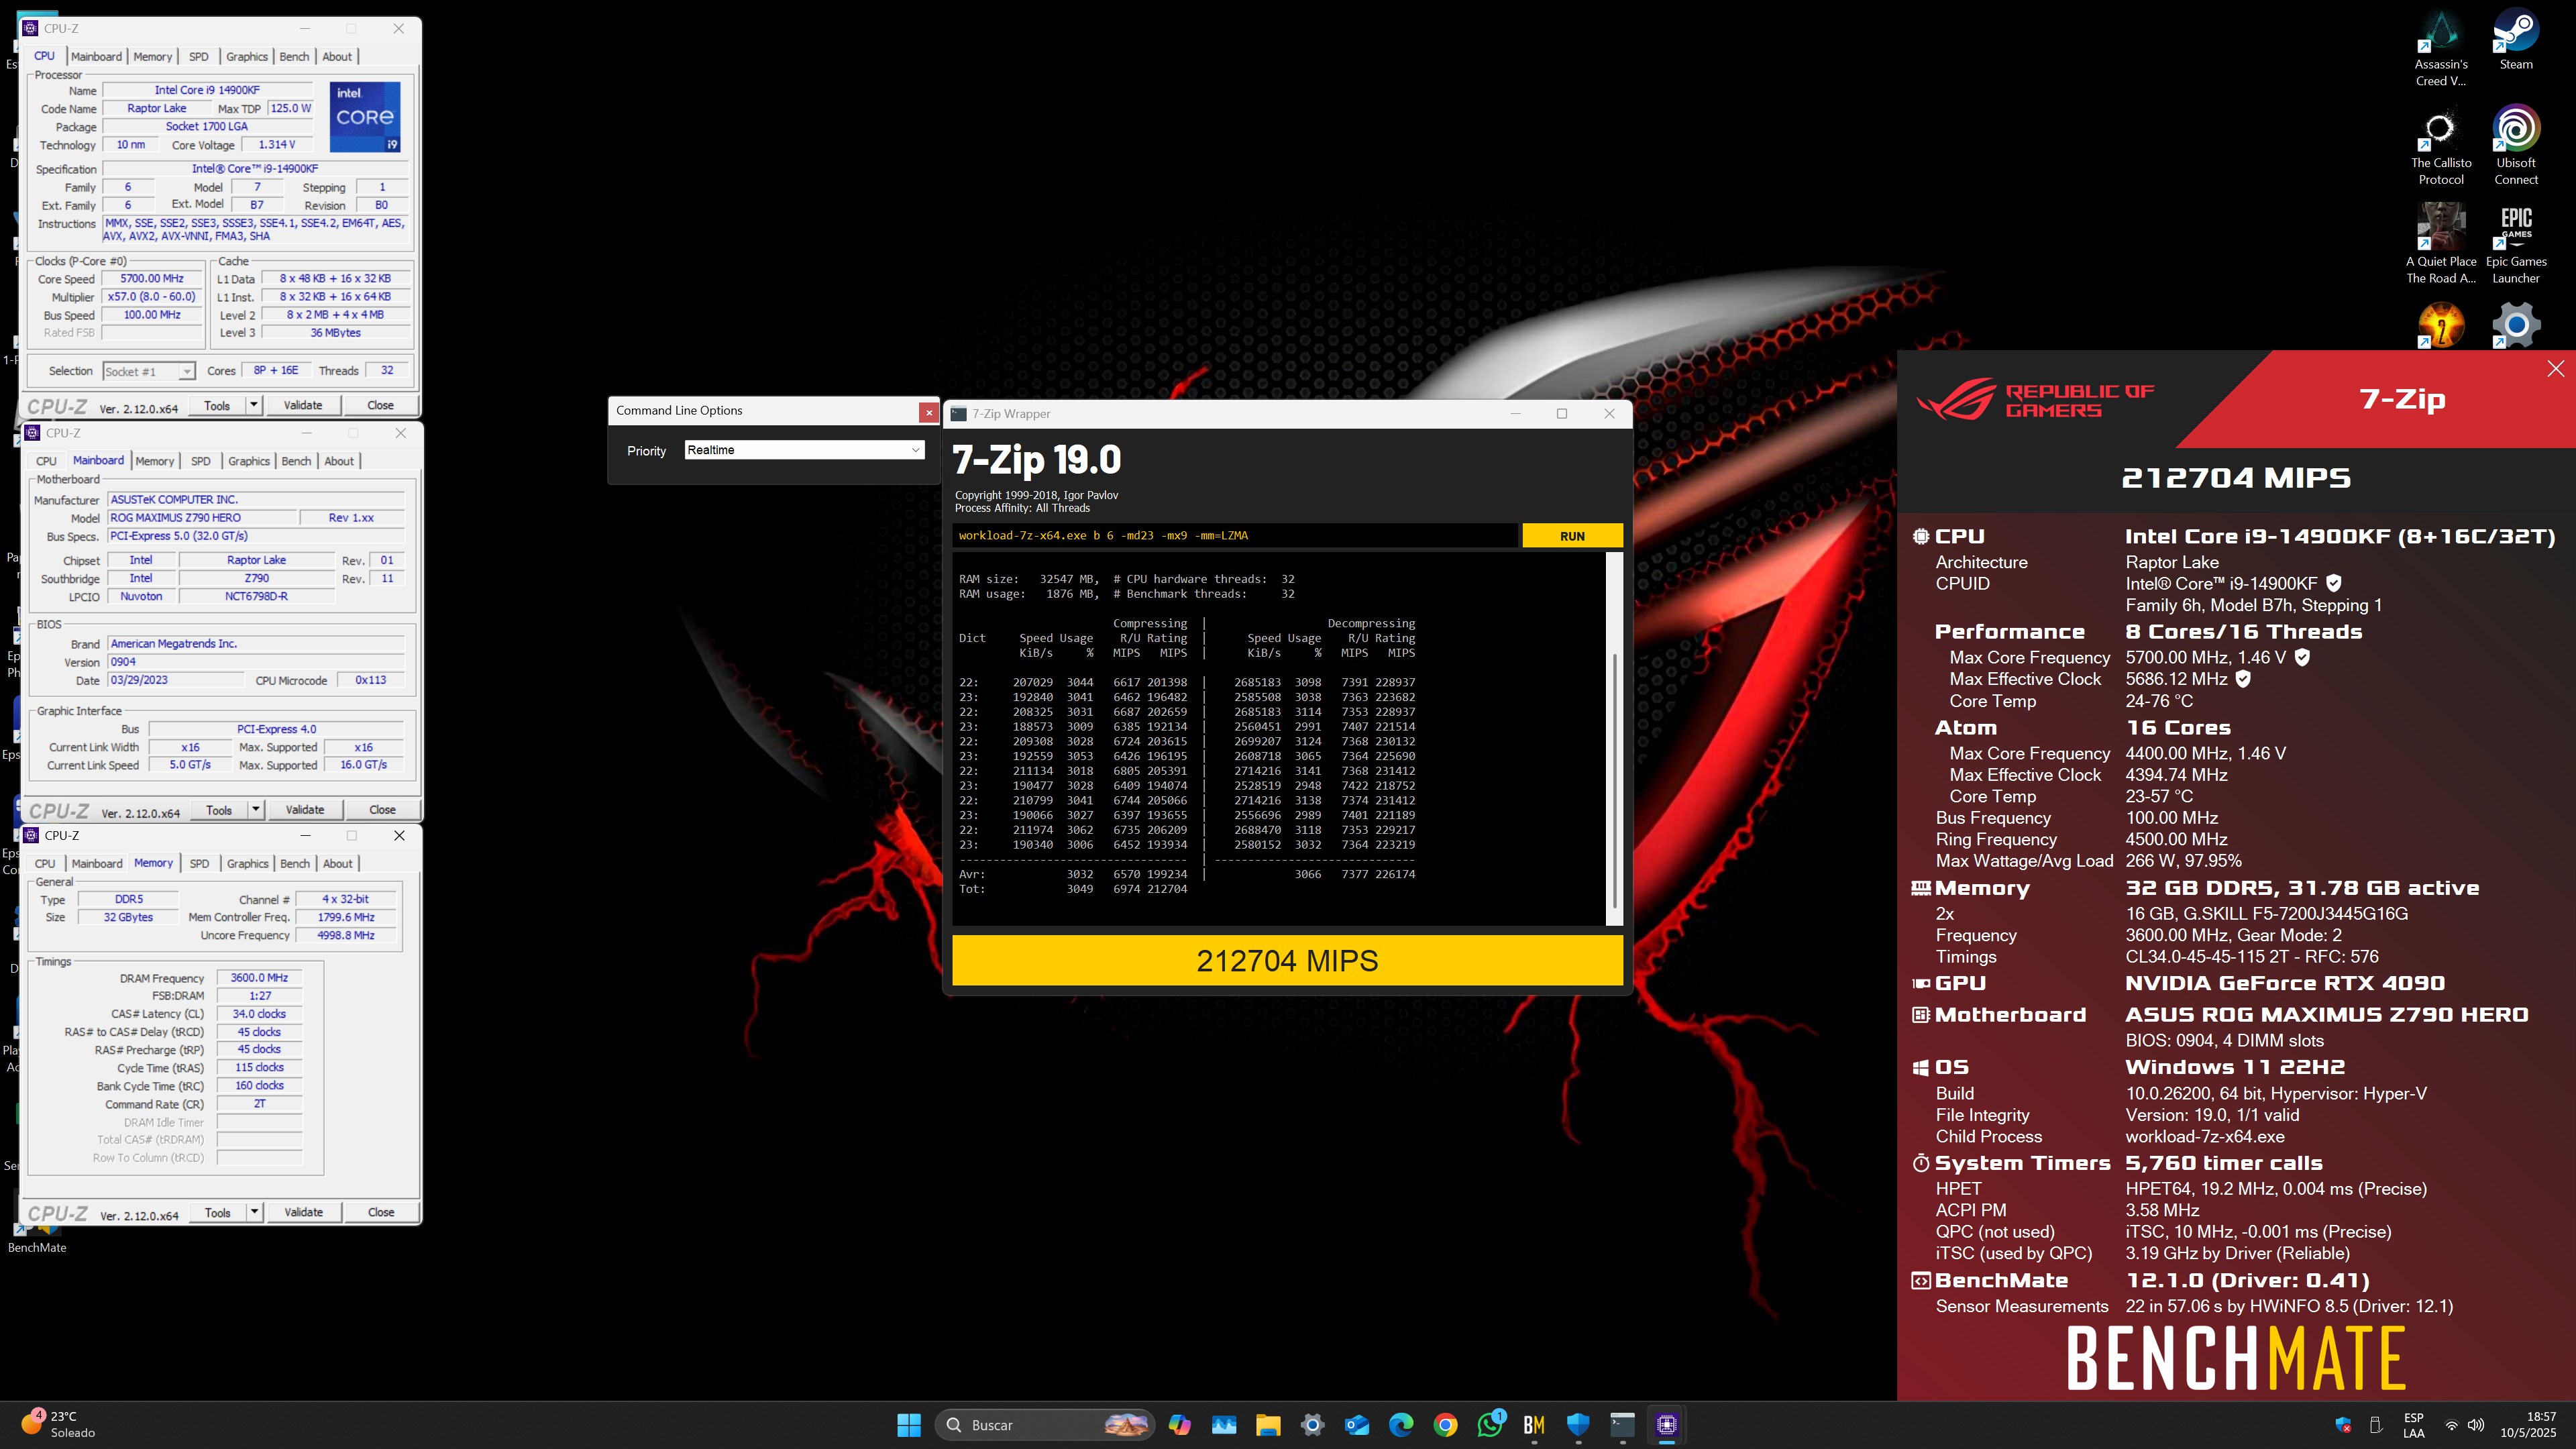Open Bench tab in top CPU-Z window

click(x=294, y=57)
